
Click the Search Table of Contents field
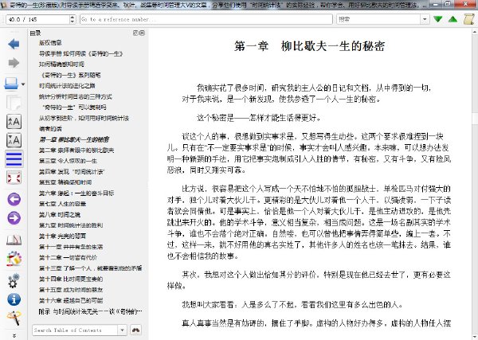coord(75,330)
